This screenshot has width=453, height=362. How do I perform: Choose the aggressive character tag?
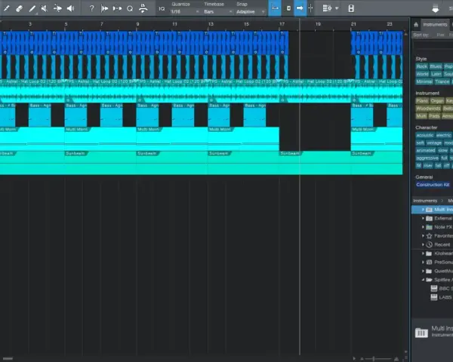427,158
